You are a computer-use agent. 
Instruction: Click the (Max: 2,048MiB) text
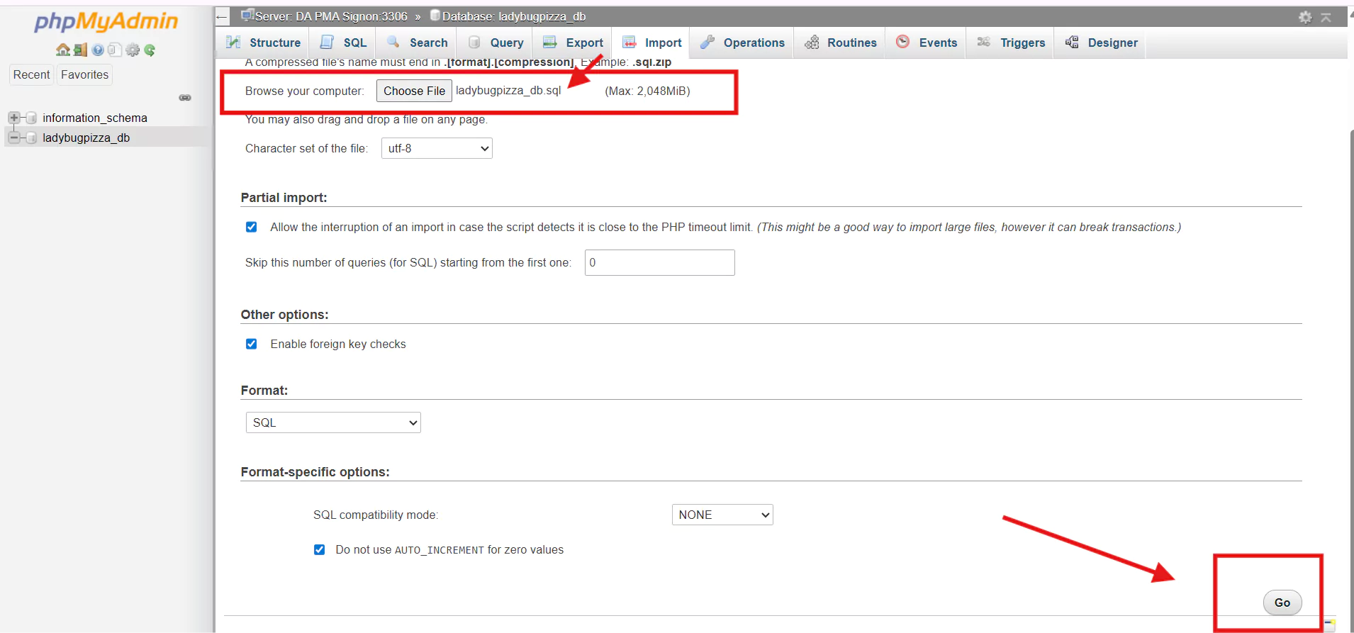(x=647, y=91)
